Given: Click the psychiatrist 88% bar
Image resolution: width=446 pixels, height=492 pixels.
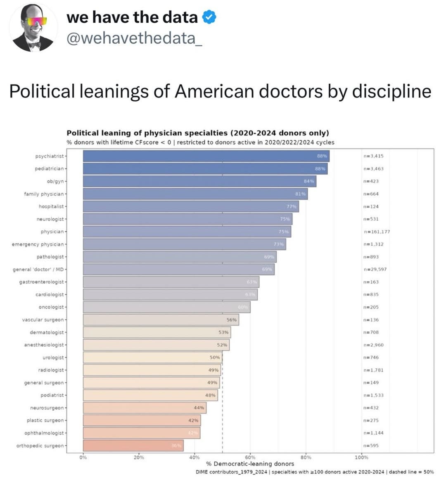Looking at the screenshot, I should (x=206, y=156).
